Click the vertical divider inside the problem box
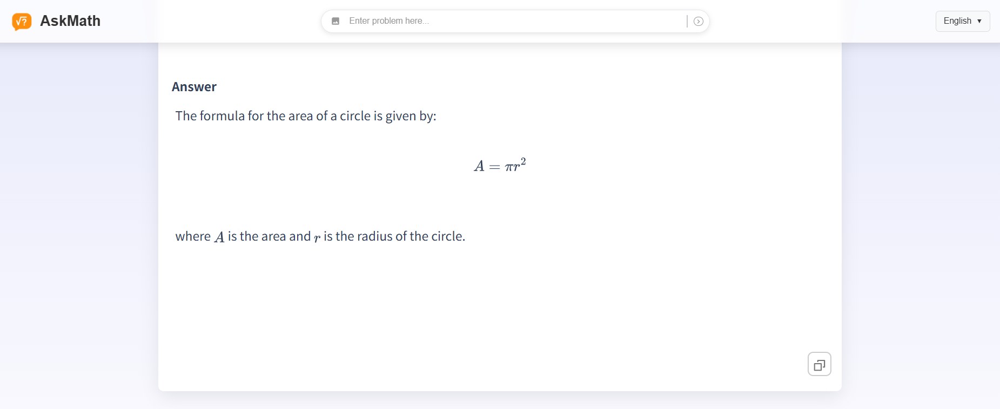The image size is (1000, 409). pyautogui.click(x=687, y=21)
